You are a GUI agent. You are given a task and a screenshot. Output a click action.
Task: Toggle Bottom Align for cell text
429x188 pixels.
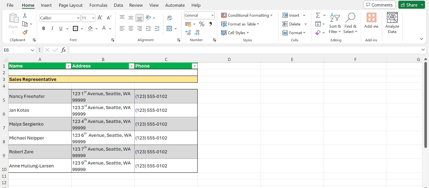click(x=139, y=18)
